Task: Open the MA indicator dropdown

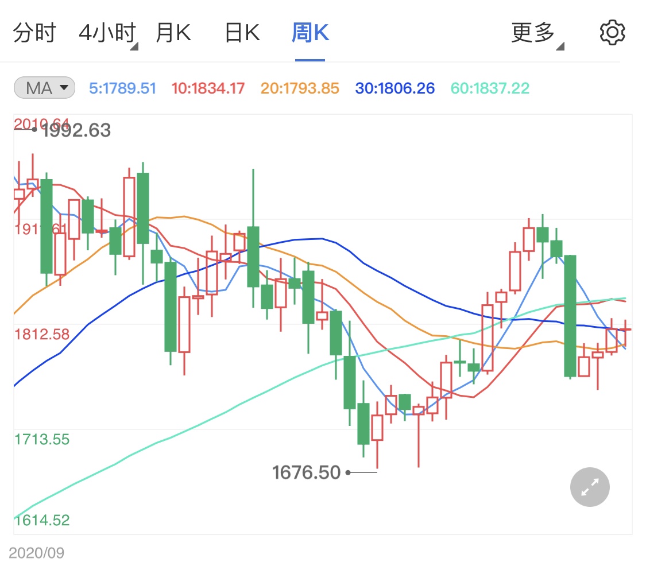Action: pos(44,88)
